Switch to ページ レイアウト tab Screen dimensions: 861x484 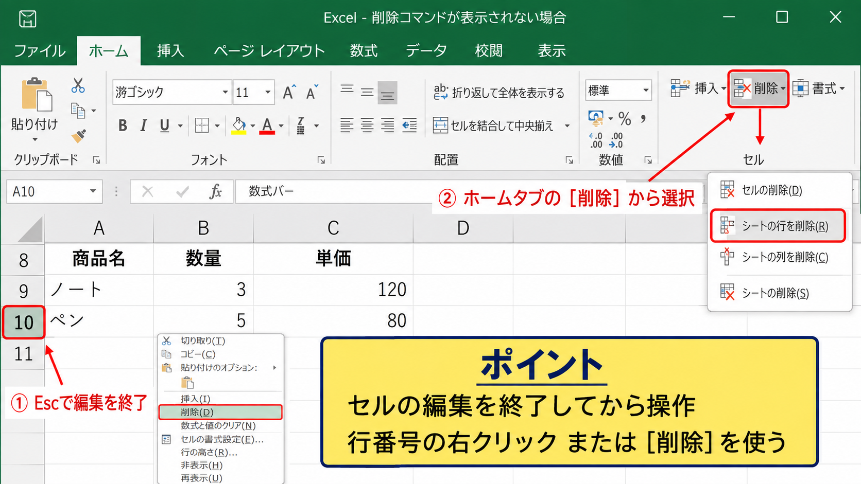click(269, 51)
